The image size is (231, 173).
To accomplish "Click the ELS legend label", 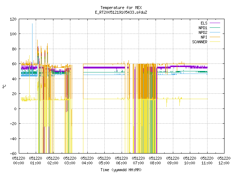I will pyautogui.click(x=204, y=23).
